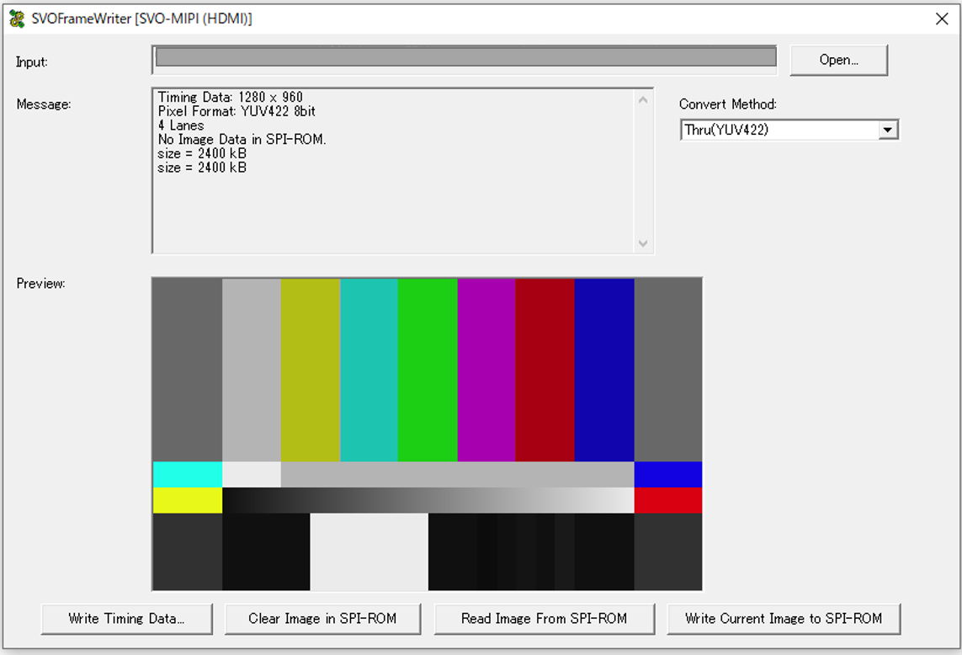Close the SVOFrameWriter window
Screen dimensions: 962x655
pos(942,19)
